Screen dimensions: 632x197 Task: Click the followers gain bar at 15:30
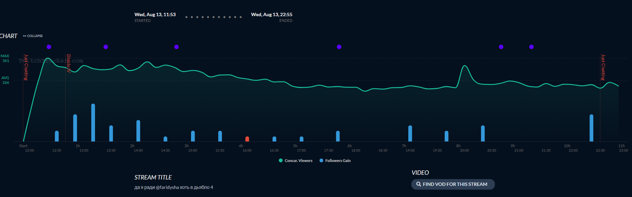tap(220, 136)
